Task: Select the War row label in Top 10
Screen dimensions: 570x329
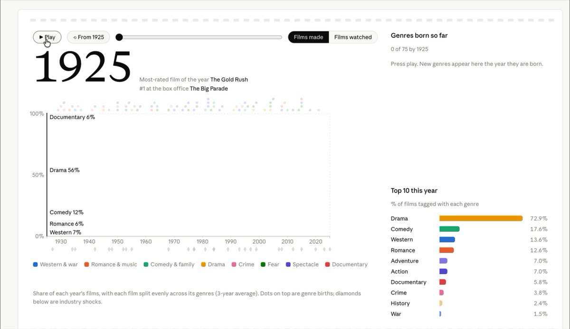Action: pyautogui.click(x=396, y=314)
